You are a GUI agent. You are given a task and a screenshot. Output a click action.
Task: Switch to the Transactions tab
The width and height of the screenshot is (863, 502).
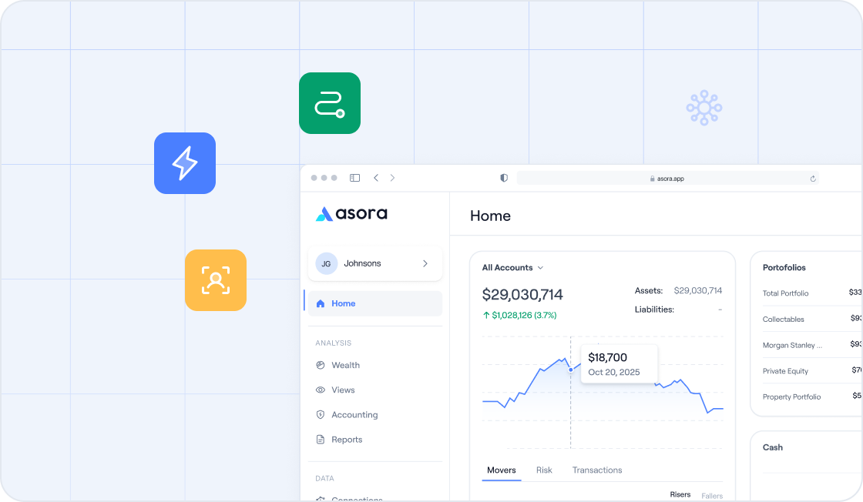(x=597, y=470)
